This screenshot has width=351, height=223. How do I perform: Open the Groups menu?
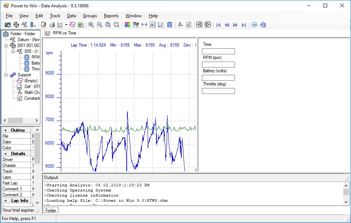(x=90, y=16)
